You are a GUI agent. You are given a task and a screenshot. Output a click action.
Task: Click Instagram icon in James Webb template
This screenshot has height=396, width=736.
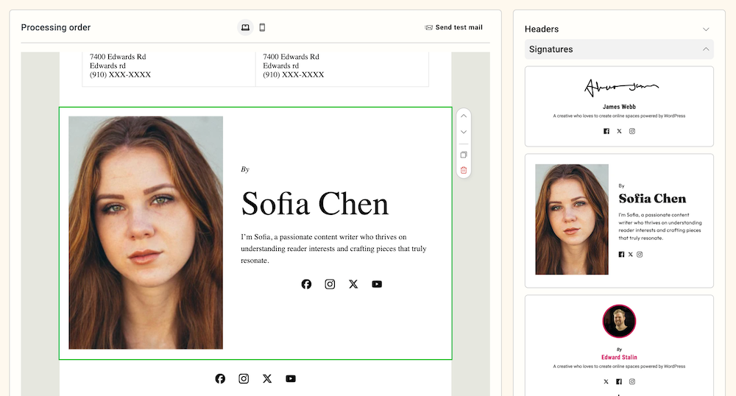pos(632,131)
